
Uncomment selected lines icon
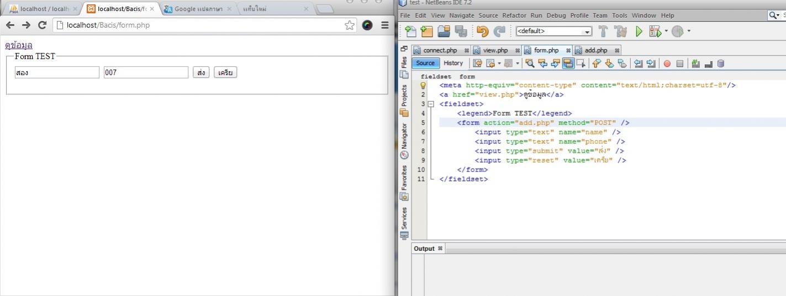click(709, 63)
